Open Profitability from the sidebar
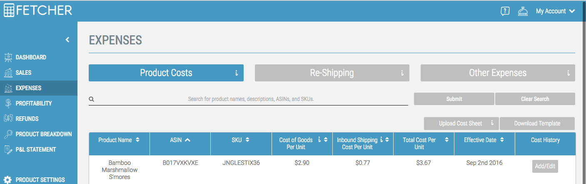Image resolution: width=586 pixels, height=184 pixels. 33,103
